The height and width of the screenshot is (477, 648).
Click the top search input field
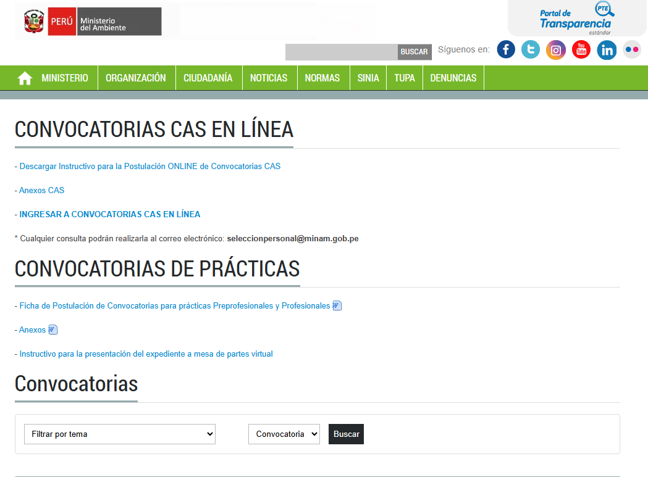pyautogui.click(x=341, y=52)
